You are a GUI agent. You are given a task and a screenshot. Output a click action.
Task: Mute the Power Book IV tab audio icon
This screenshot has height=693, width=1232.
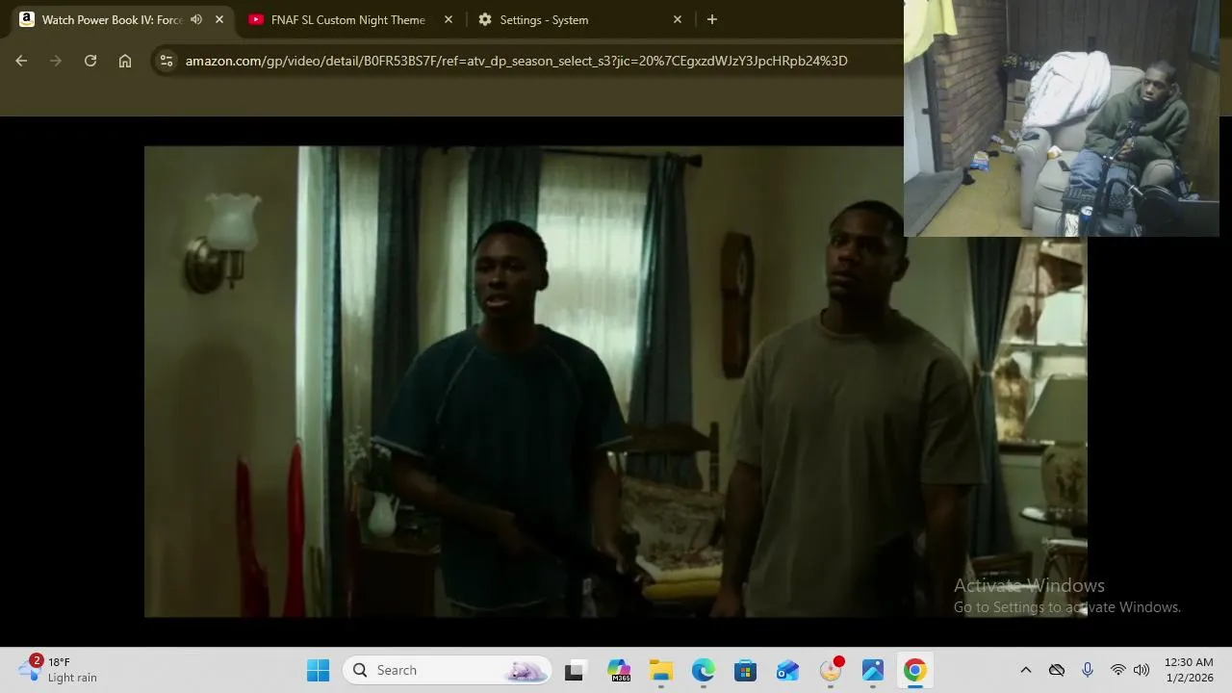[196, 19]
